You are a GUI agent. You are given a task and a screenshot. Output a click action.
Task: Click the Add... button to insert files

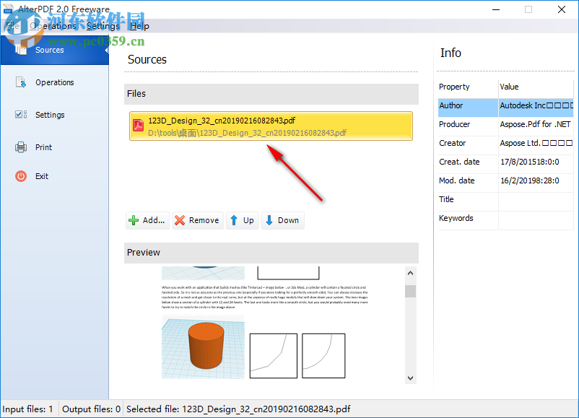[147, 220]
